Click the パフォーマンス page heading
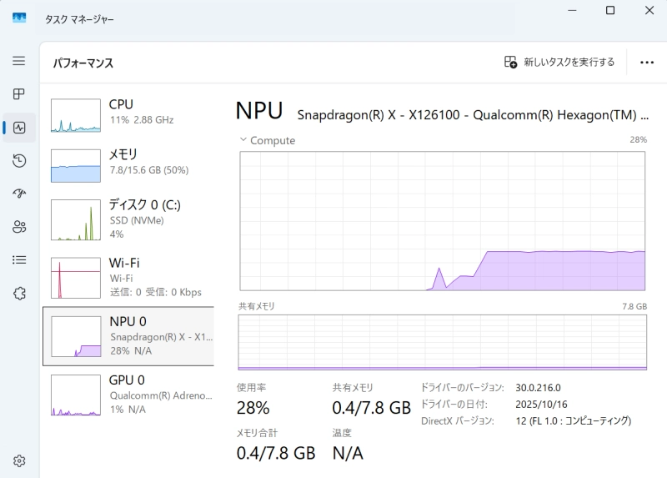Screen dimensions: 667x478 [83, 63]
